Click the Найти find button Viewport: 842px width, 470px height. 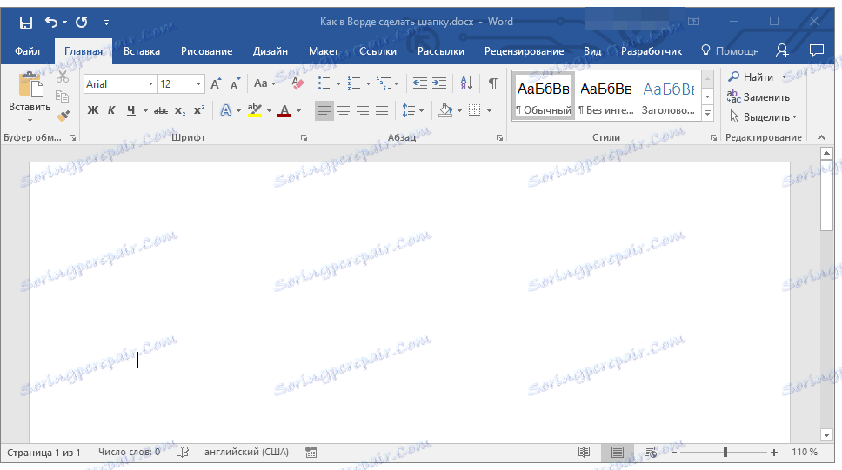coord(752,77)
